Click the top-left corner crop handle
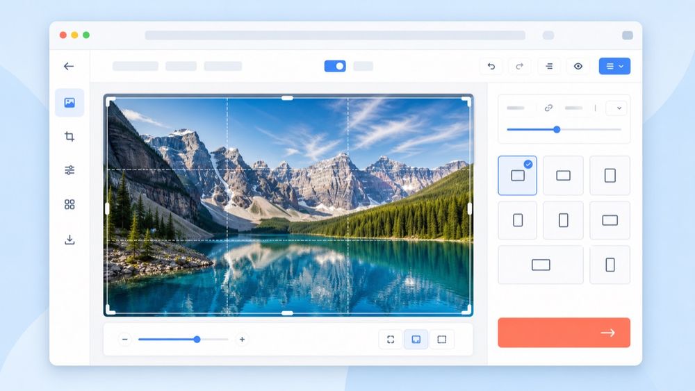Screen dimensions: 695x391 click(x=110, y=101)
